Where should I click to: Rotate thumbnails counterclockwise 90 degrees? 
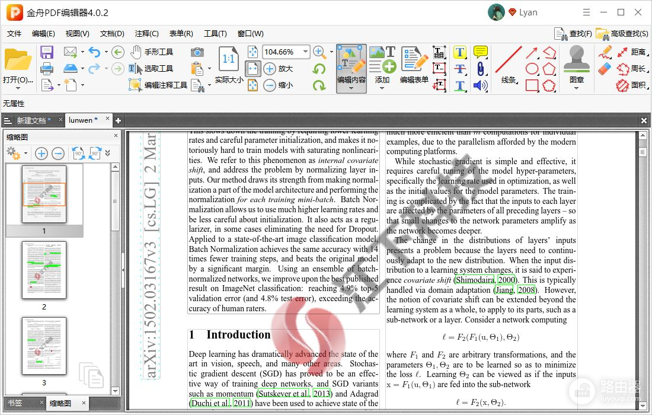pyautogui.click(x=78, y=154)
